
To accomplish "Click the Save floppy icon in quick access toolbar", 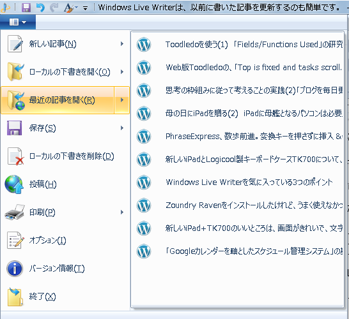I will 26,8.
